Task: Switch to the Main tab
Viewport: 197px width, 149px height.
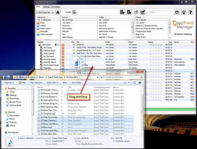Action: point(38,7)
